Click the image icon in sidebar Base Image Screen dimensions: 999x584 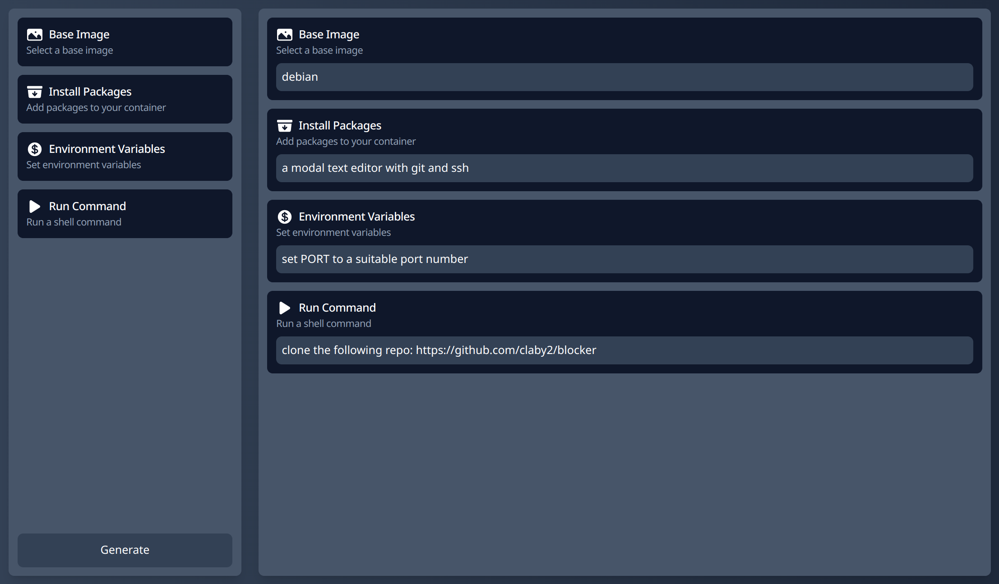coord(35,35)
